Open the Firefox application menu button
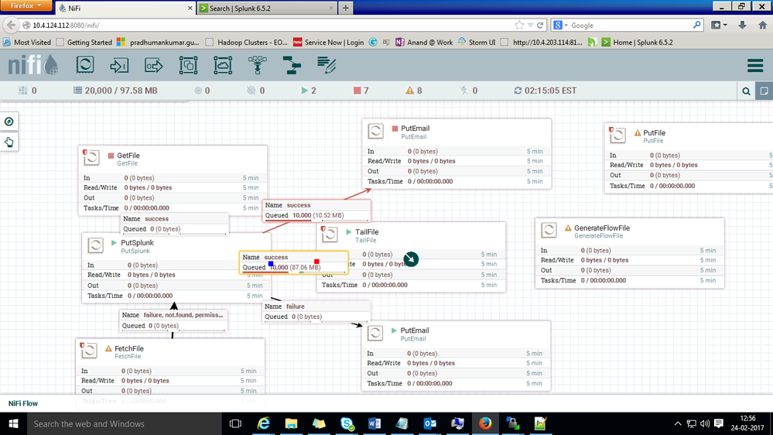This screenshot has height=435, width=773. pyautogui.click(x=26, y=5)
